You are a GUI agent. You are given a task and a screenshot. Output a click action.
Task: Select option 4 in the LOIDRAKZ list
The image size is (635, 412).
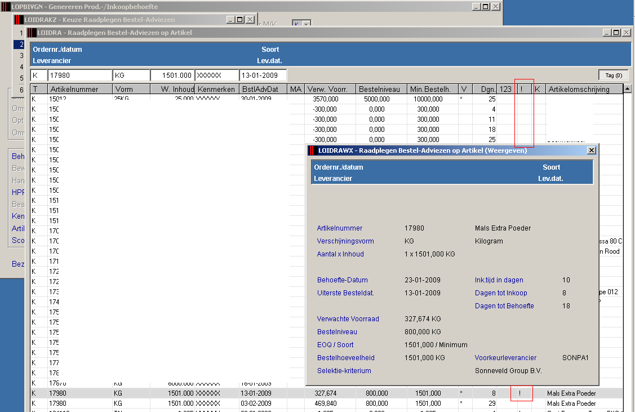tap(21, 67)
